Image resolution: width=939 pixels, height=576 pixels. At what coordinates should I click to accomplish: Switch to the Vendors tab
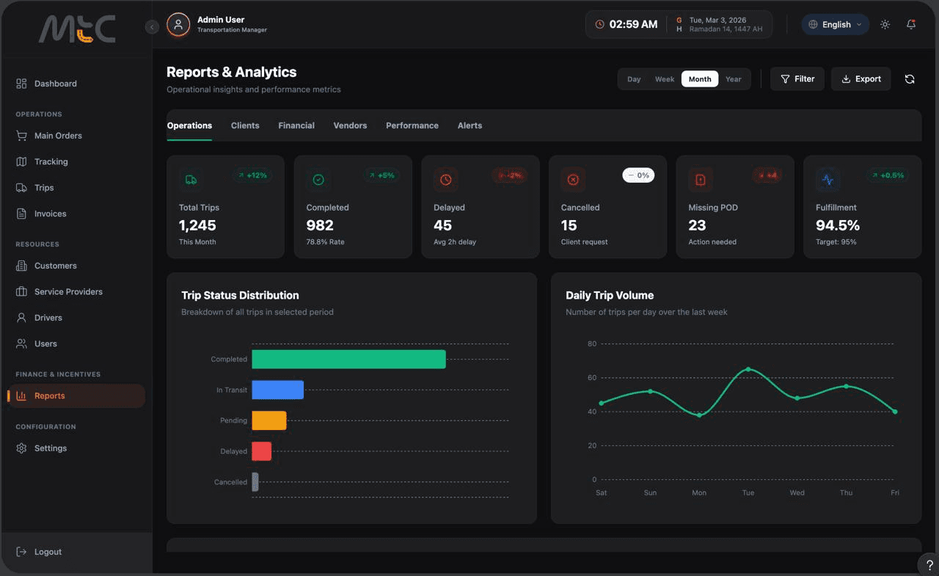click(x=350, y=125)
